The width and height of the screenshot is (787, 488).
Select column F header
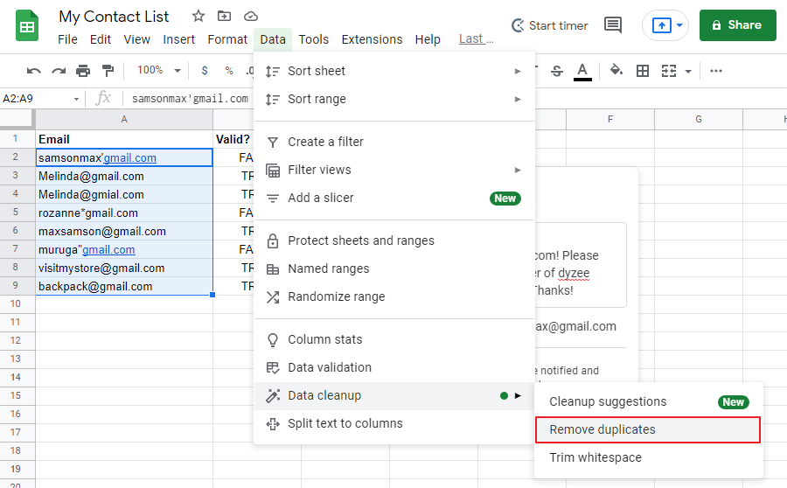coord(610,119)
